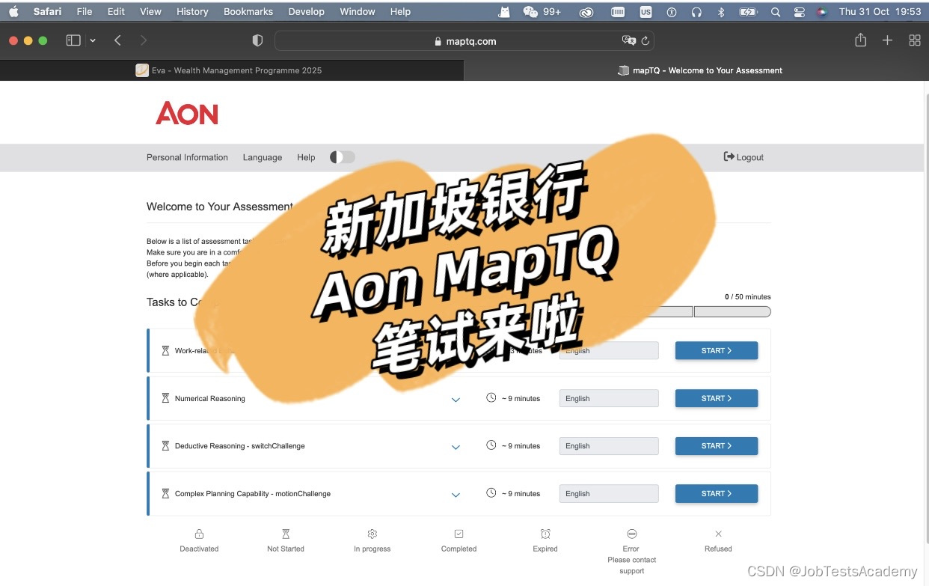The height and width of the screenshot is (586, 929).
Task: Click hourglass icon beside Deductive Reasoning
Action: pos(165,445)
